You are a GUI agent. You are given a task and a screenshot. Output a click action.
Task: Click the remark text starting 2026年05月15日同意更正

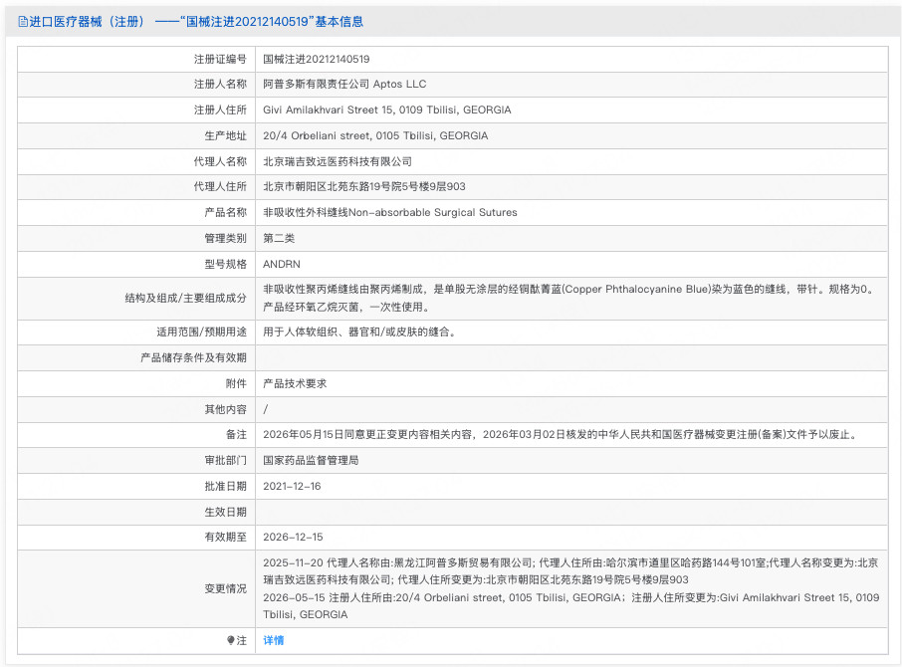562,435
